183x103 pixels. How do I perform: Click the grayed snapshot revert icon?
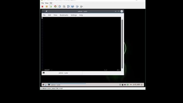64,6
